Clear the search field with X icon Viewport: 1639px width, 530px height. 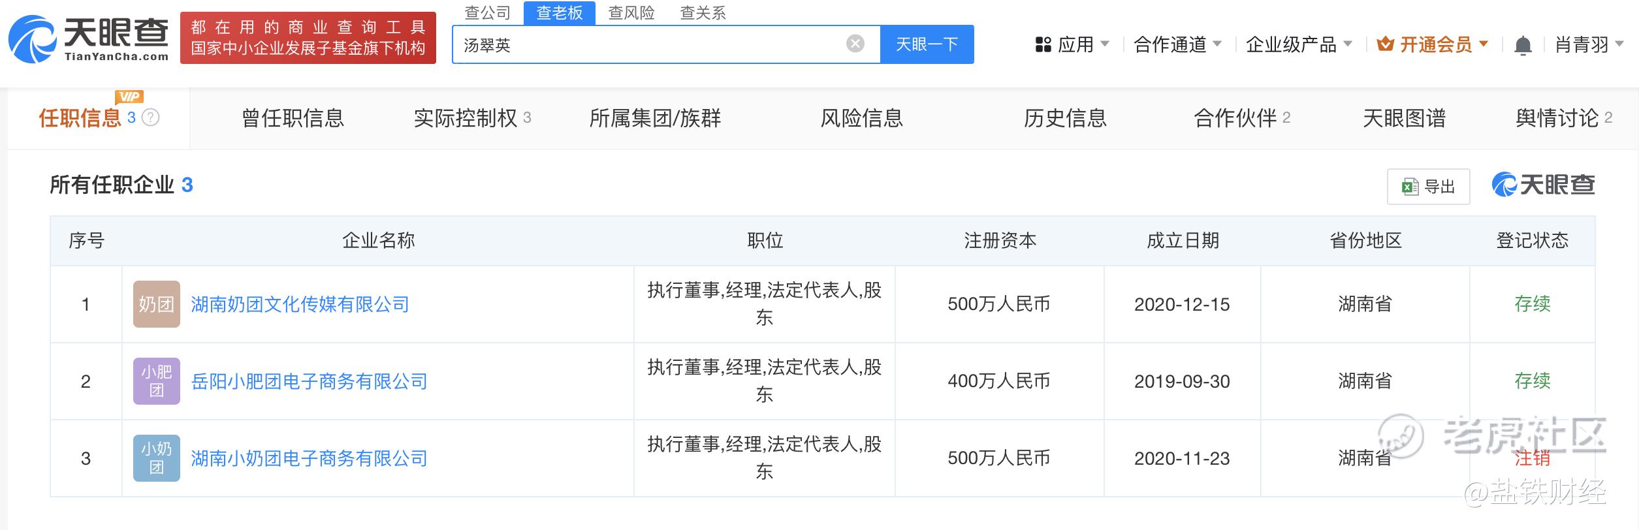[855, 44]
